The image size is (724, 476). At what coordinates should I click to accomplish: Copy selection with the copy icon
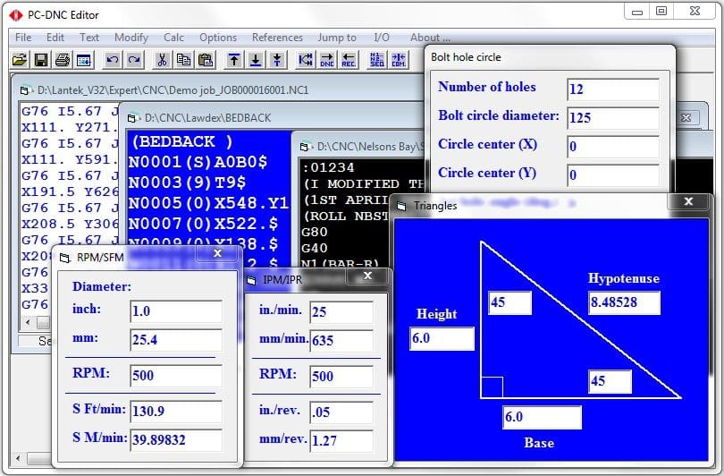(184, 60)
